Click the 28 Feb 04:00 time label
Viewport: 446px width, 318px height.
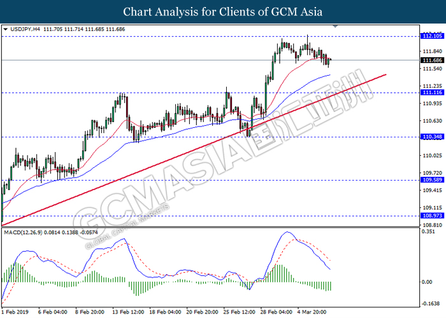pyautogui.click(x=276, y=312)
